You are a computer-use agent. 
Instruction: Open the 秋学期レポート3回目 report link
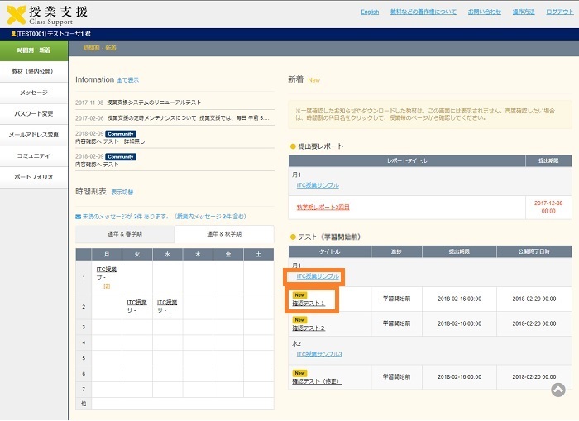pyautogui.click(x=322, y=206)
